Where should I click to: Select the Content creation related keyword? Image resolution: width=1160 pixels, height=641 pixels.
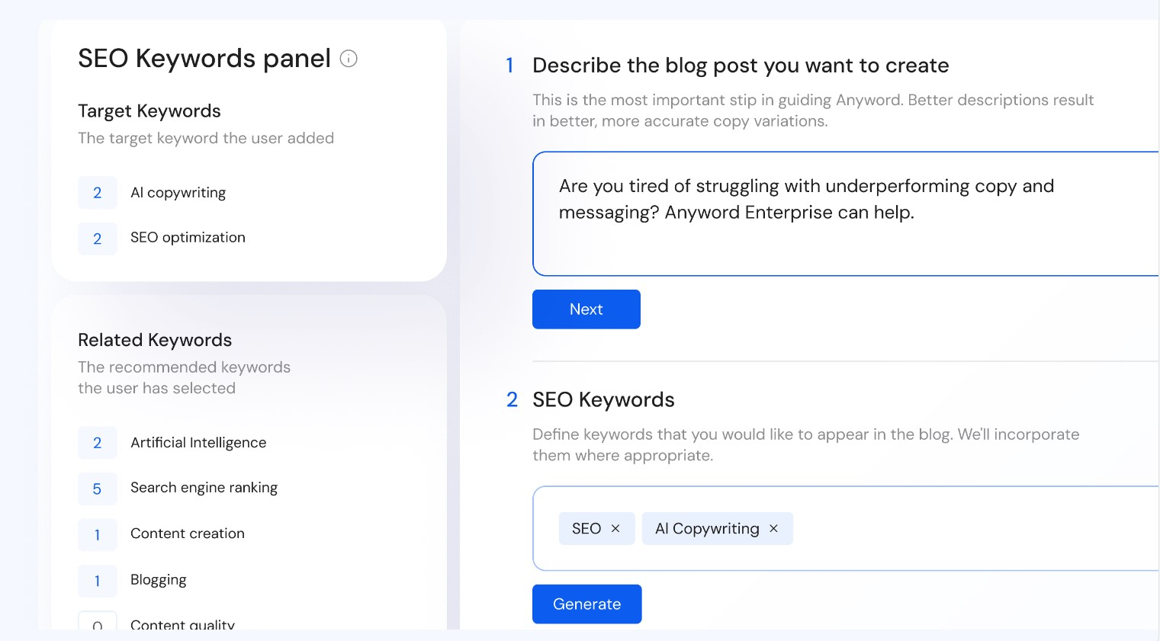coord(188,534)
